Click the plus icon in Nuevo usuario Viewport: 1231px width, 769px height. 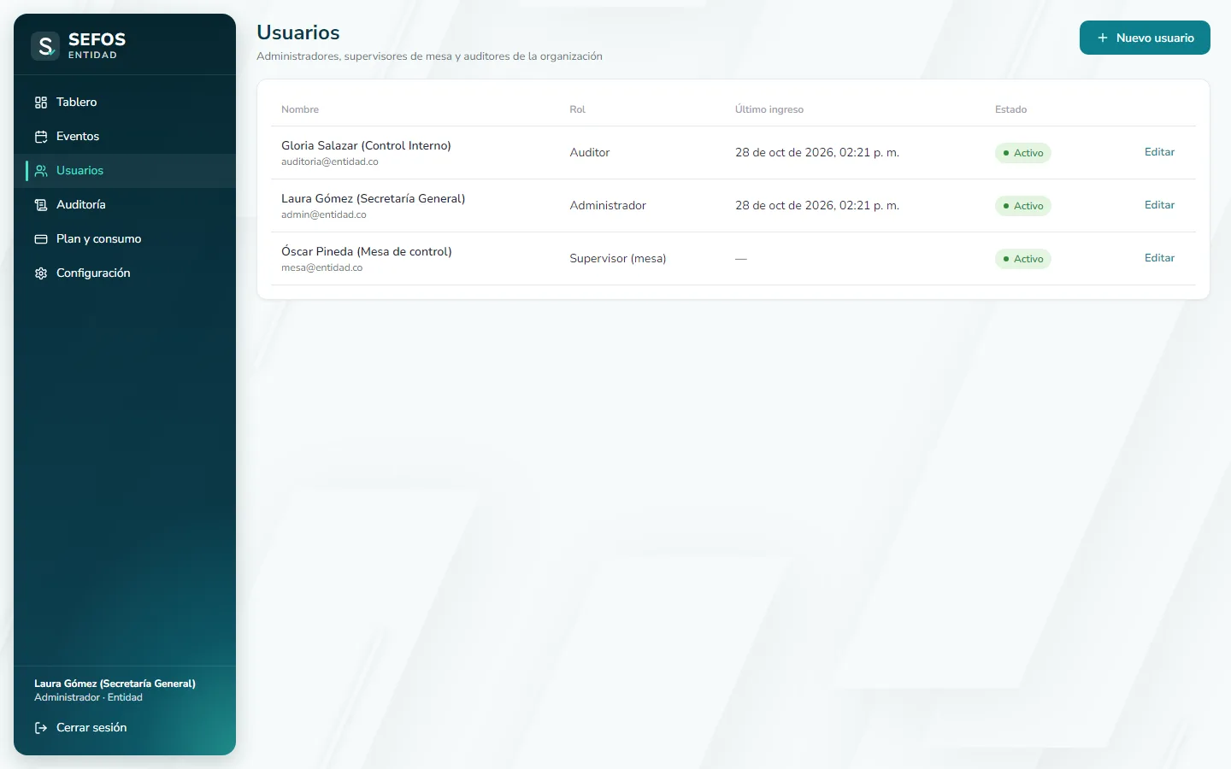[x=1103, y=38]
